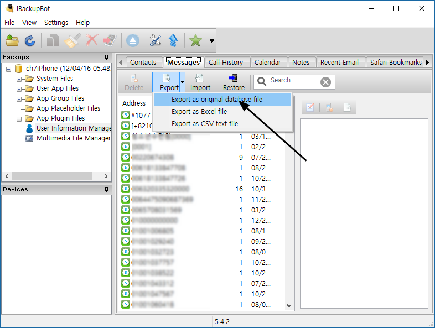The width and height of the screenshot is (435, 328).
Task: Choose Export as CSV text file
Action: [222, 124]
